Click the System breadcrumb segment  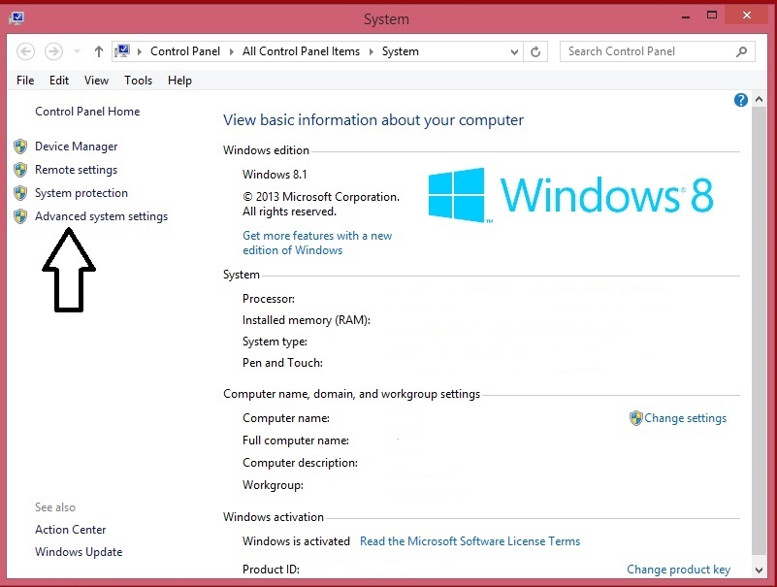[400, 51]
